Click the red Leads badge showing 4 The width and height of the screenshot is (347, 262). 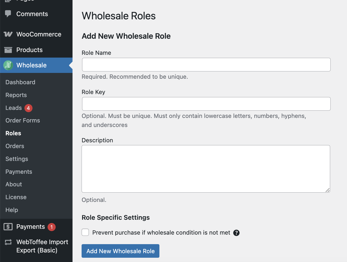(x=28, y=108)
